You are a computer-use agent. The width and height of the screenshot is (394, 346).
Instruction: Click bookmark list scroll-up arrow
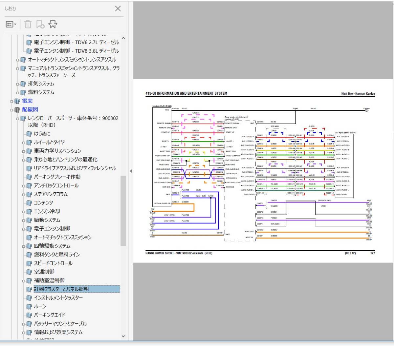(123, 38)
